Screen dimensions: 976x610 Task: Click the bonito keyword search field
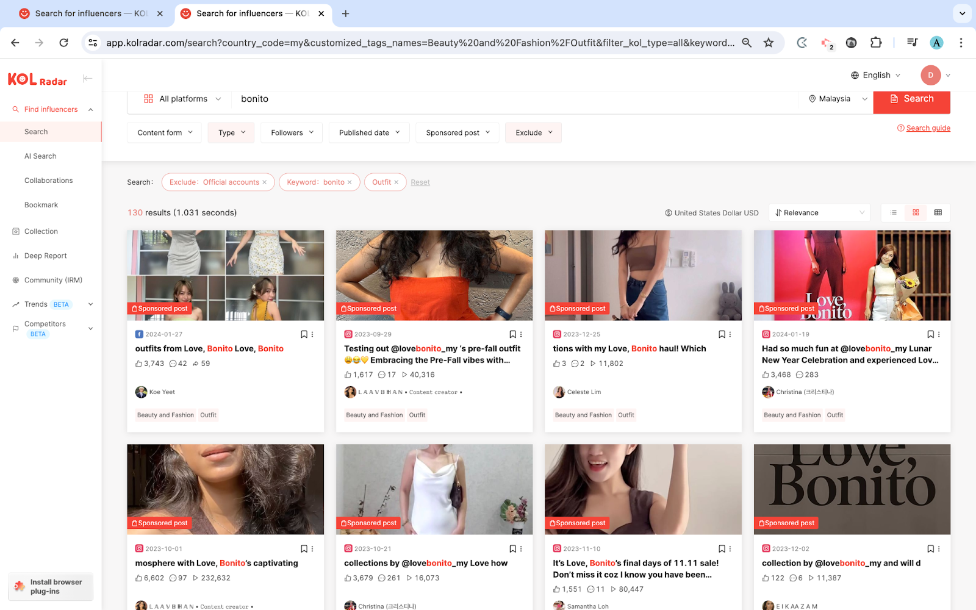click(x=515, y=99)
